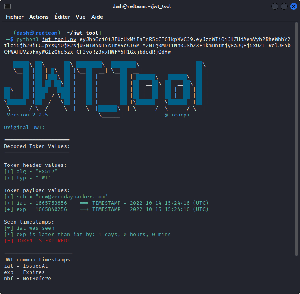
Task: Click the nbf = NotBefore line
Action: (x=27, y=279)
